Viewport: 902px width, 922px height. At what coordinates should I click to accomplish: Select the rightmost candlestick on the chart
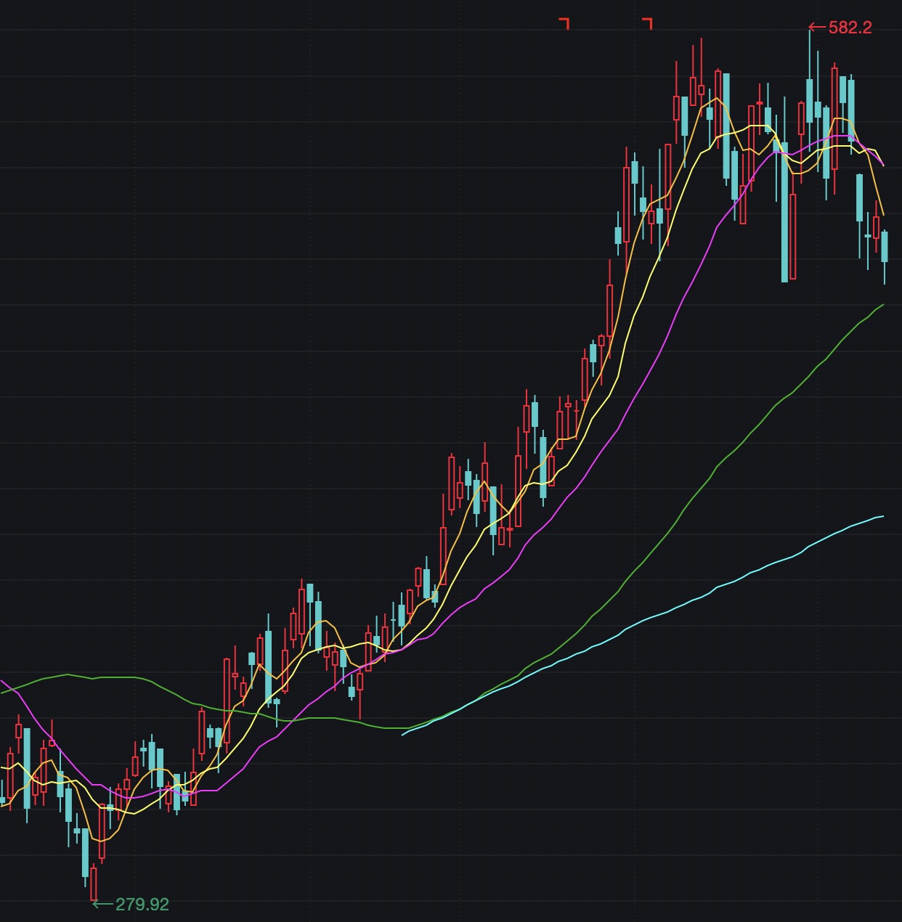click(x=885, y=247)
